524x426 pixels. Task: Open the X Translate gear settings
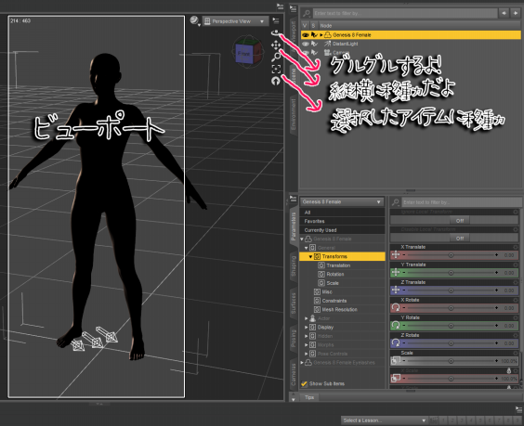point(516,247)
